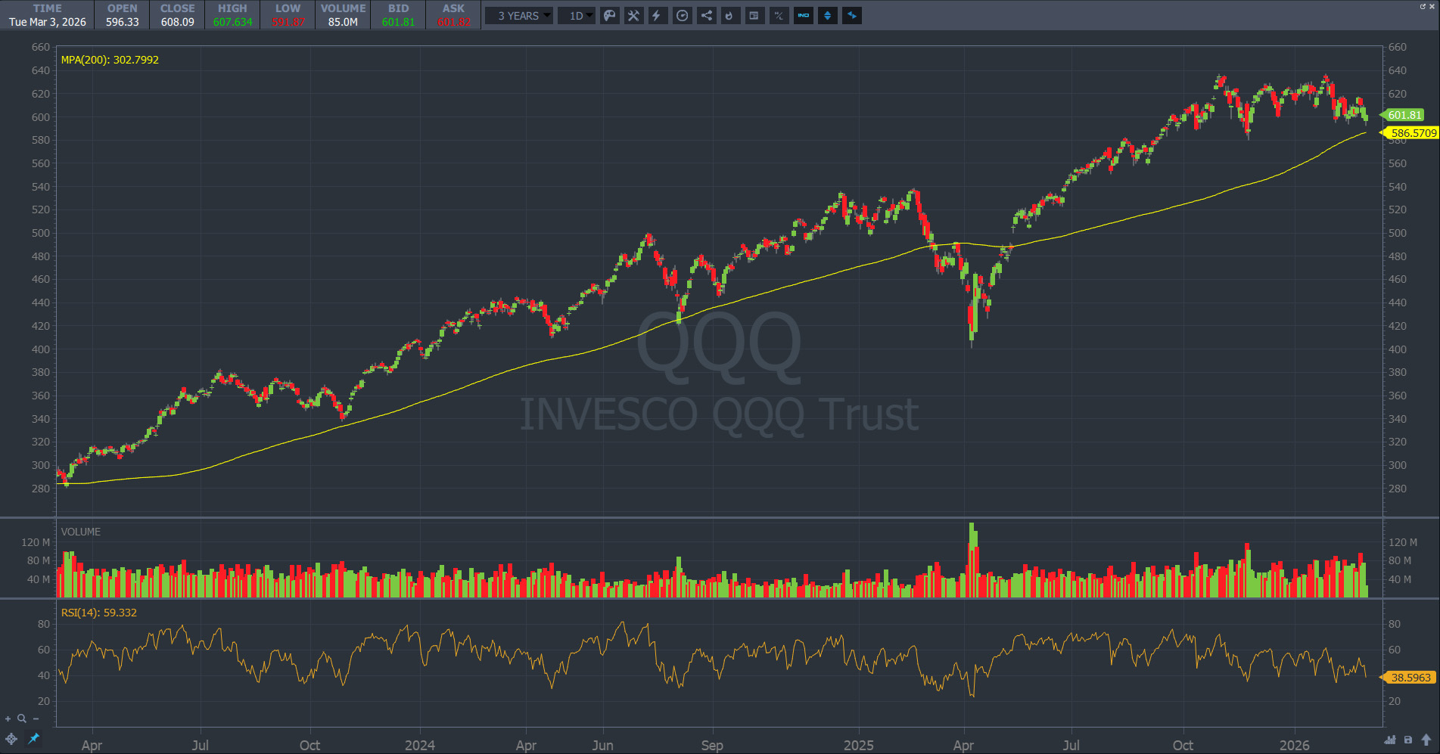This screenshot has height=754, width=1440.
Task: Click the RSI(14) indicator label
Action: coord(99,613)
